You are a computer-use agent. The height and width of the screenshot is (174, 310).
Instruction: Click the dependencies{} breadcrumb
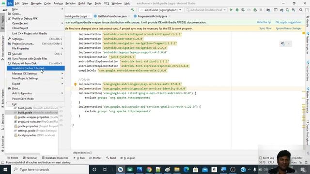coord(82,153)
